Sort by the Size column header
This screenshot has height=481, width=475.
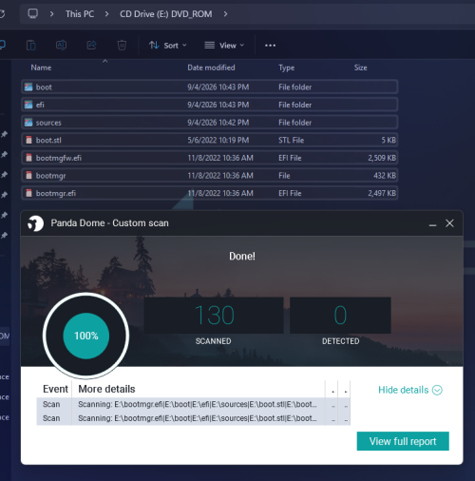point(361,67)
